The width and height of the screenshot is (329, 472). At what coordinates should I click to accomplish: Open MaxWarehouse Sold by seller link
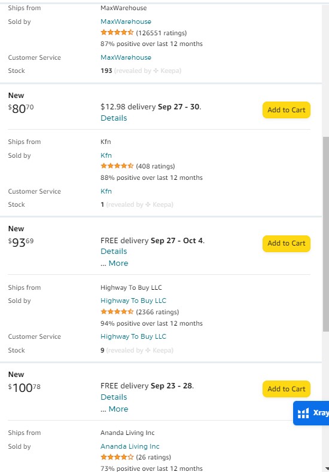click(126, 22)
